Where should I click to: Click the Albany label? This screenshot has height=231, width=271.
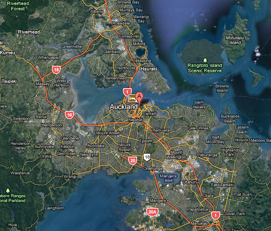[x=97, y=11]
